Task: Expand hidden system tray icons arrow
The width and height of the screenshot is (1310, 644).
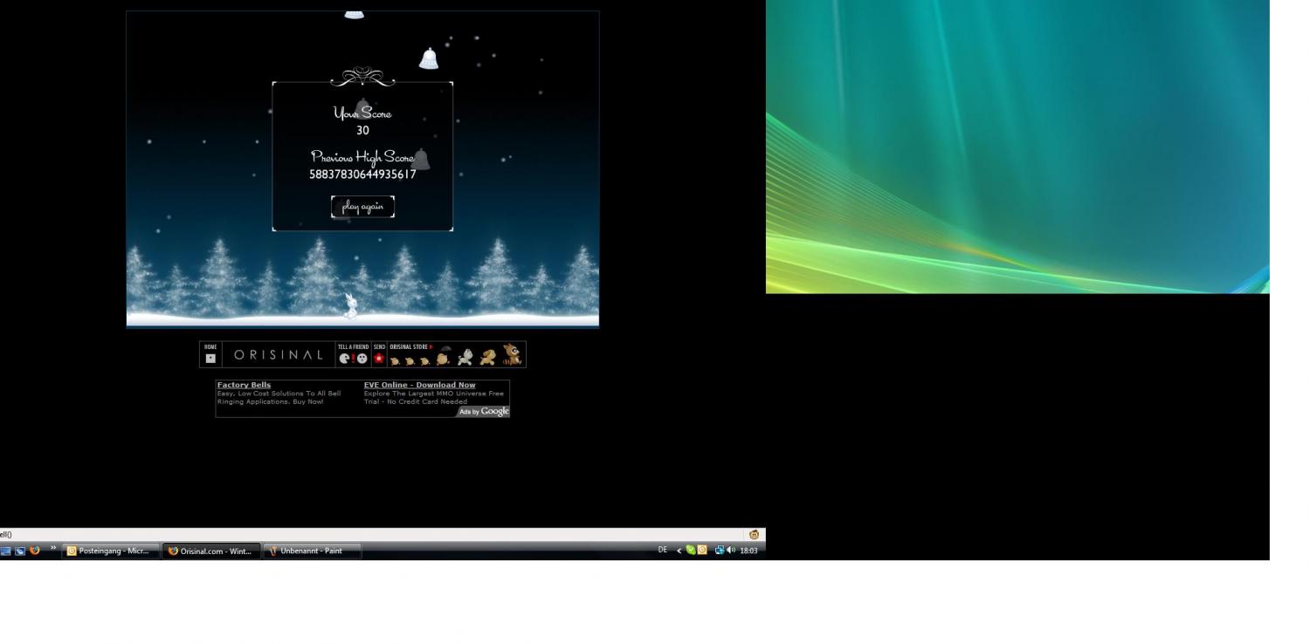Action: [679, 551]
